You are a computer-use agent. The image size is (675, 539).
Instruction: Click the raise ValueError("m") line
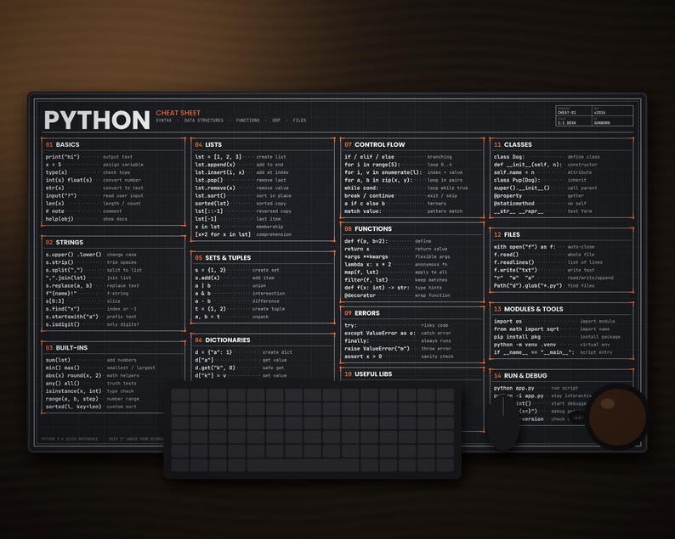[x=377, y=348]
